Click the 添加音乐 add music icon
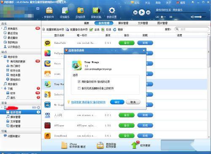Viewport: 211px width, 154px height. pyautogui.click(x=65, y=12)
